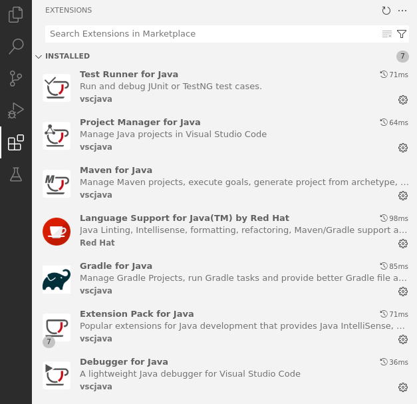Image resolution: width=417 pixels, height=404 pixels.
Task: Open Source Control view
Action: [x=16, y=79]
